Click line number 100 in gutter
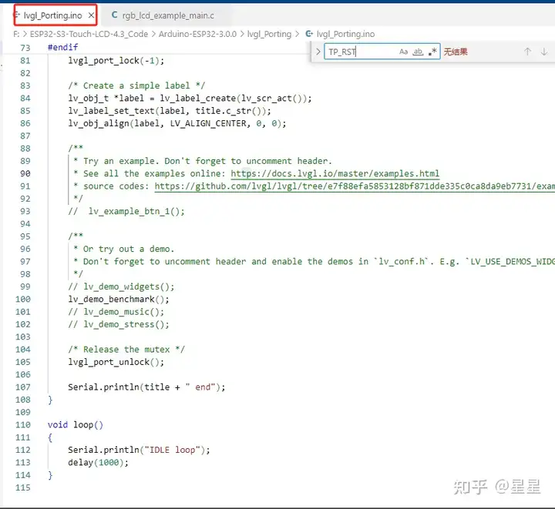 [23, 299]
